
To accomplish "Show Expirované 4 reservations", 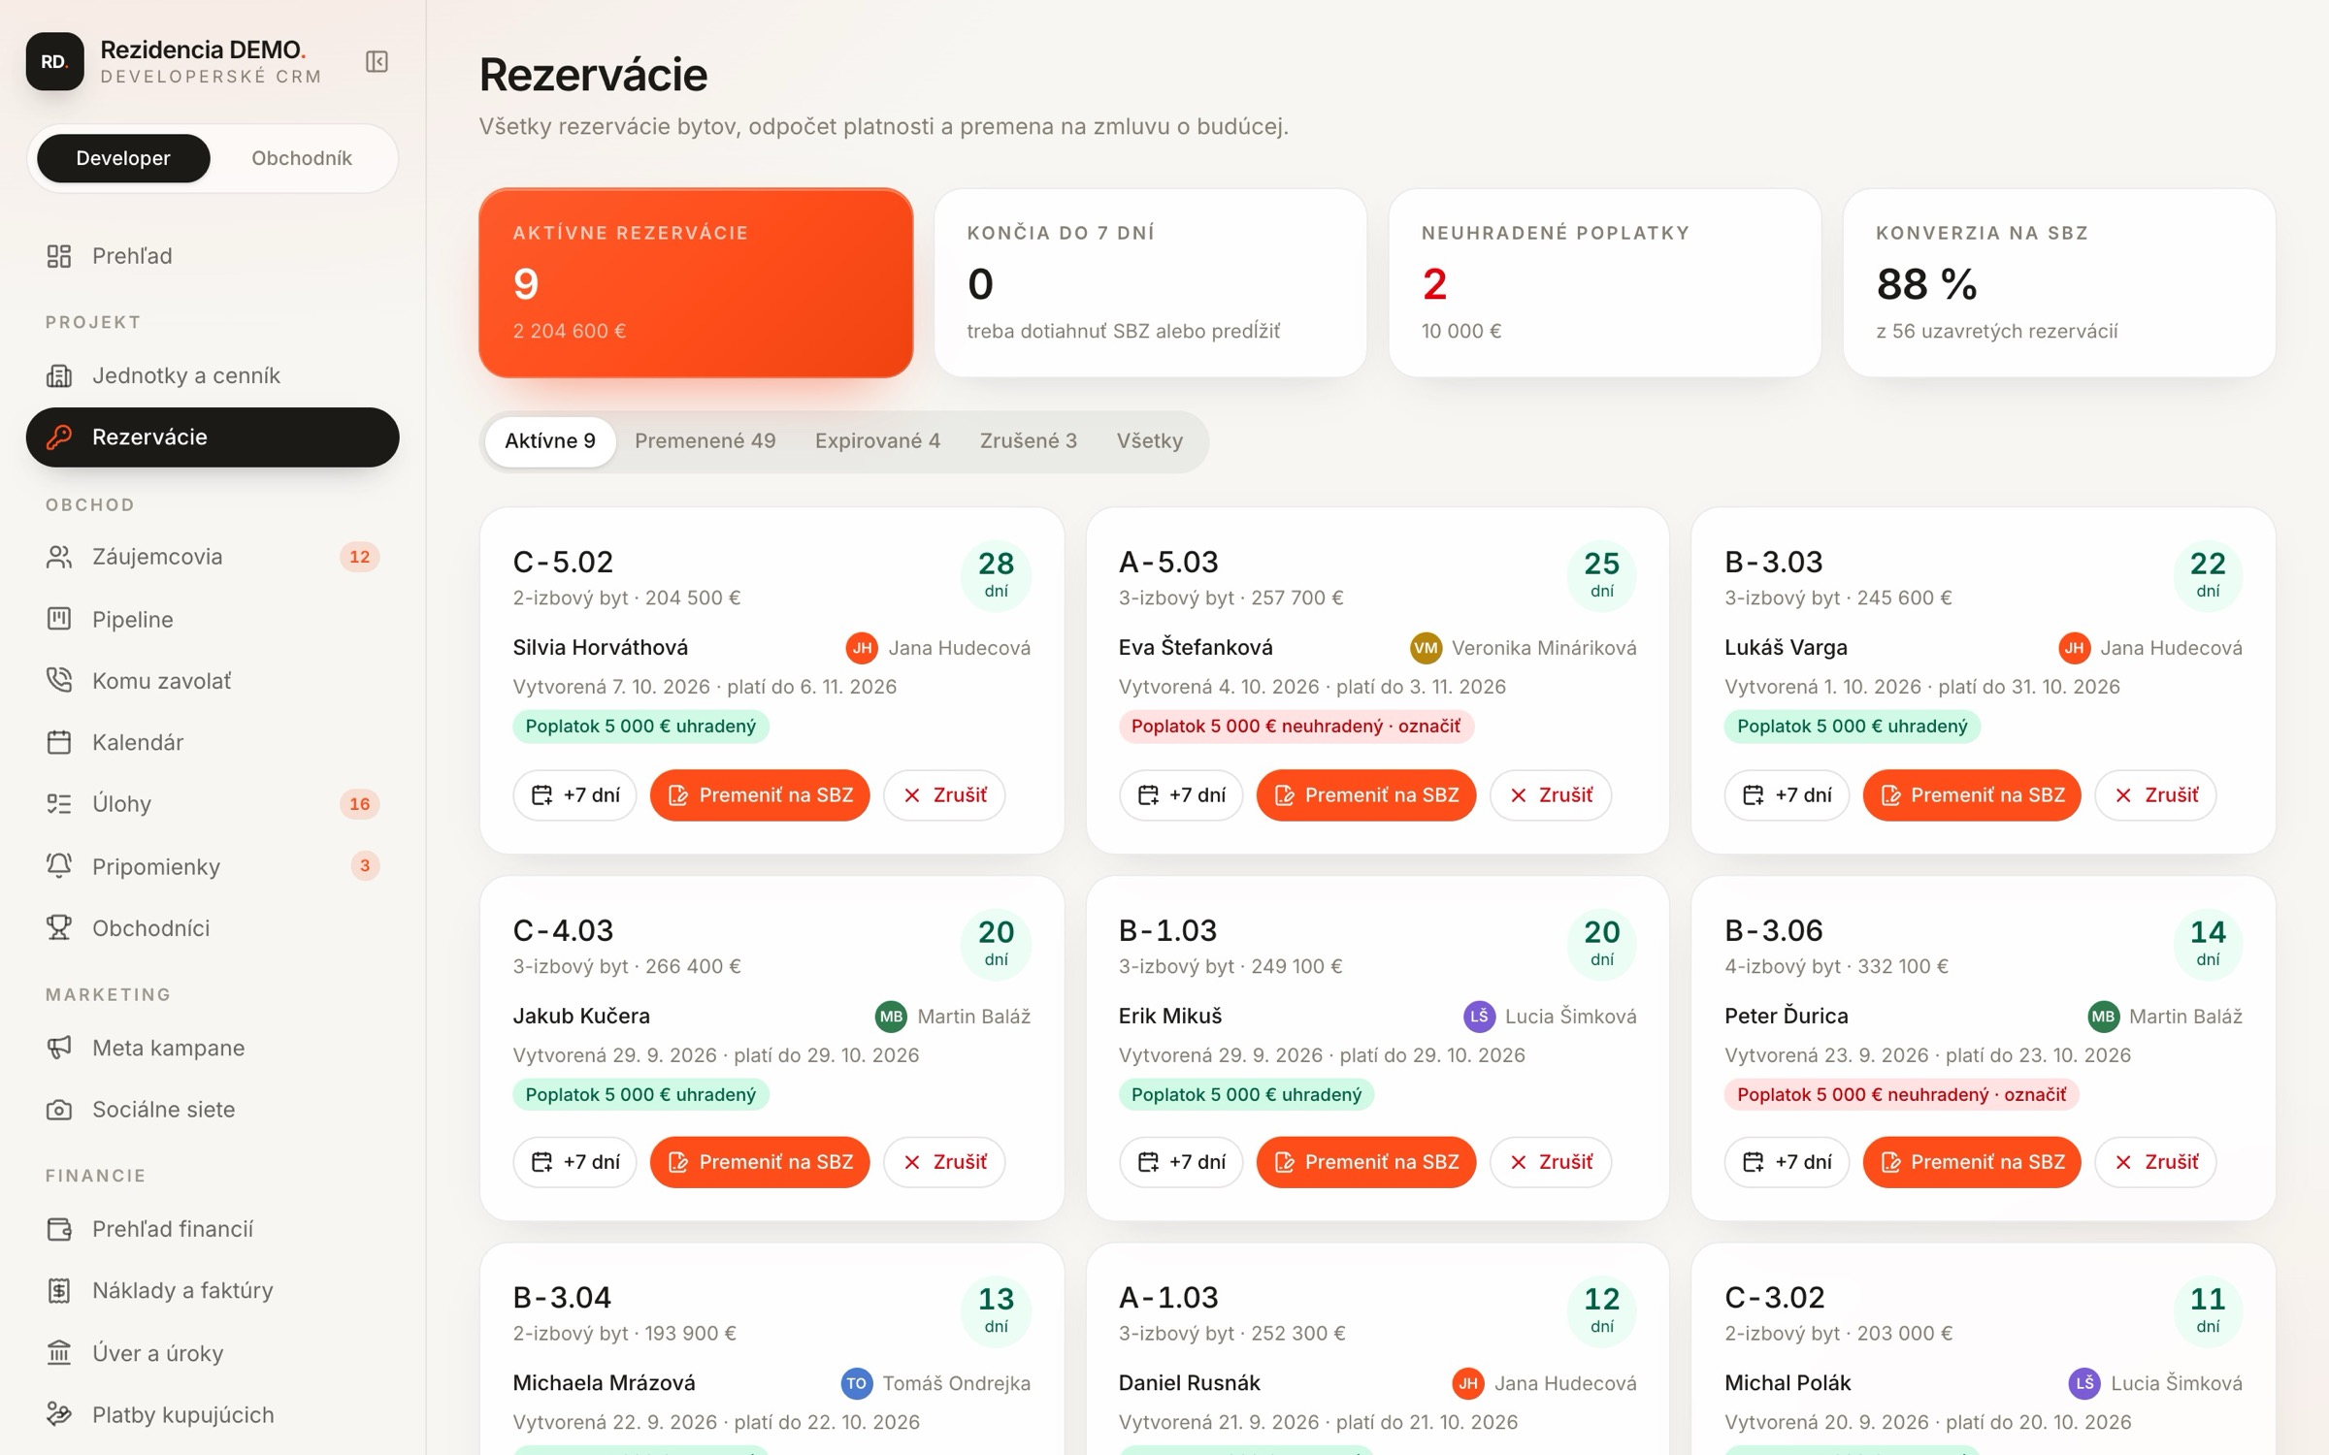I will pos(877,441).
